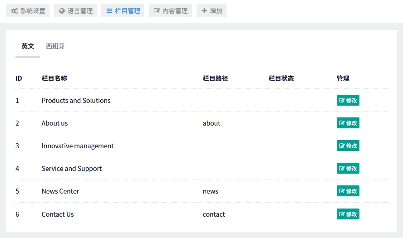403x238 pixels.
Task: Click the 栏目名称 column header
Action: coord(54,78)
